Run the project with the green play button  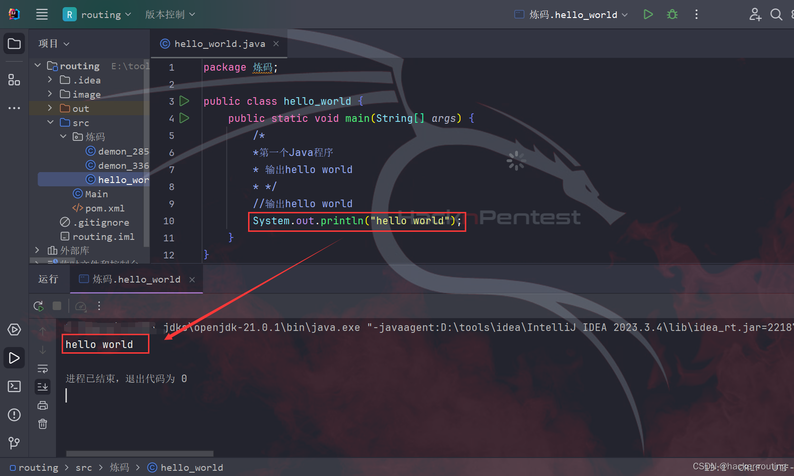coord(648,14)
